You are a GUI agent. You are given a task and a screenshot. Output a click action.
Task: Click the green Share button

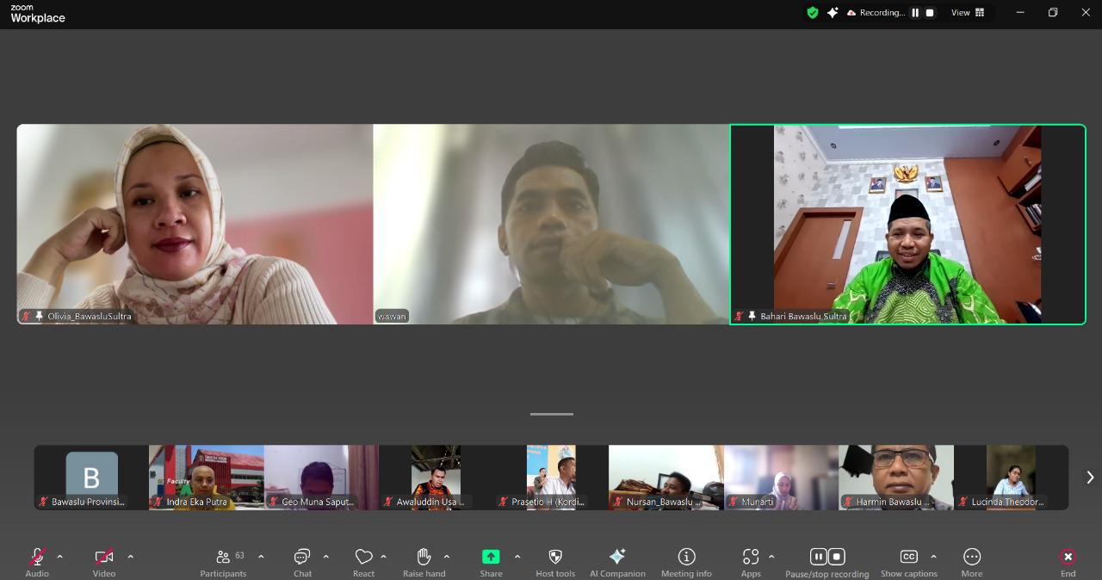coord(491,558)
